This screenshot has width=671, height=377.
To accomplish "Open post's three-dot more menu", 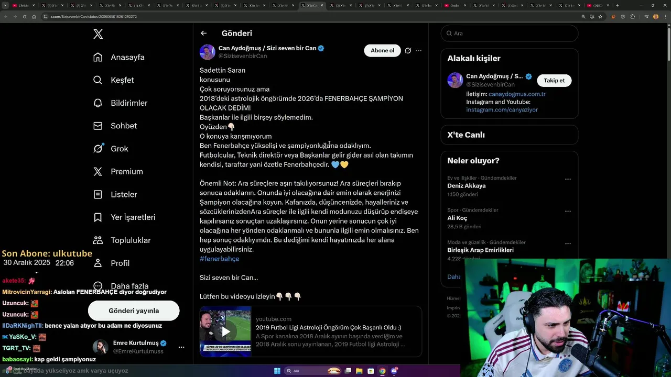I will 418,50.
